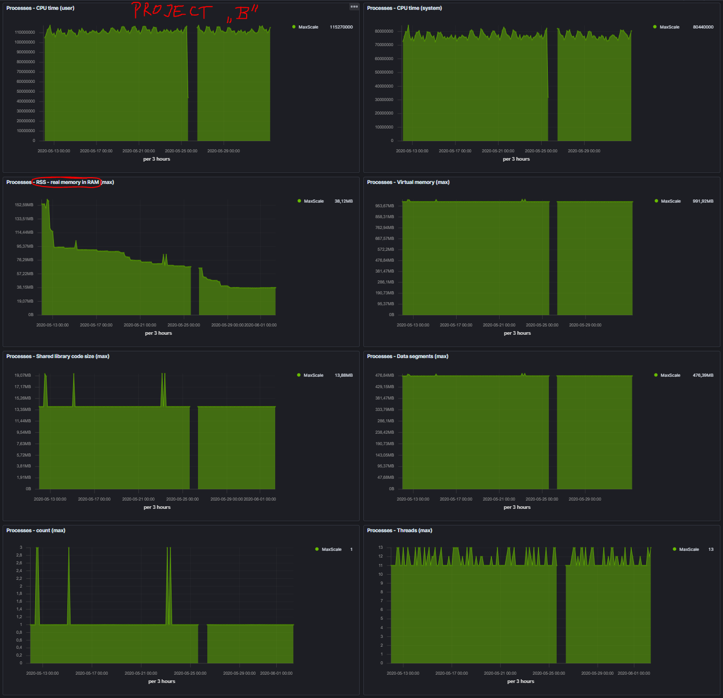The image size is (723, 698).
Task: Open the 'Processes - Threads (max)' title menu
Action: (399, 531)
